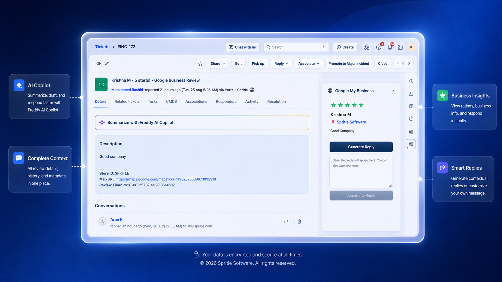Viewport: 502px width, 282px height.
Task: Click the green ticket type icon
Action: pyautogui.click(x=101, y=85)
